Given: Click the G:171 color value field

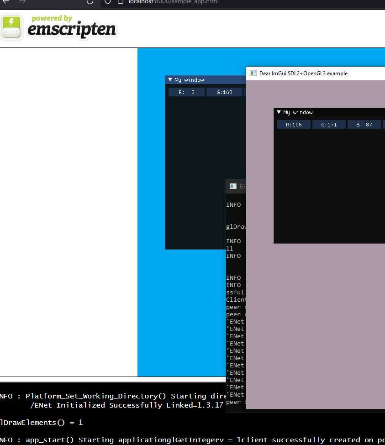Looking at the screenshot, I should (x=329, y=124).
